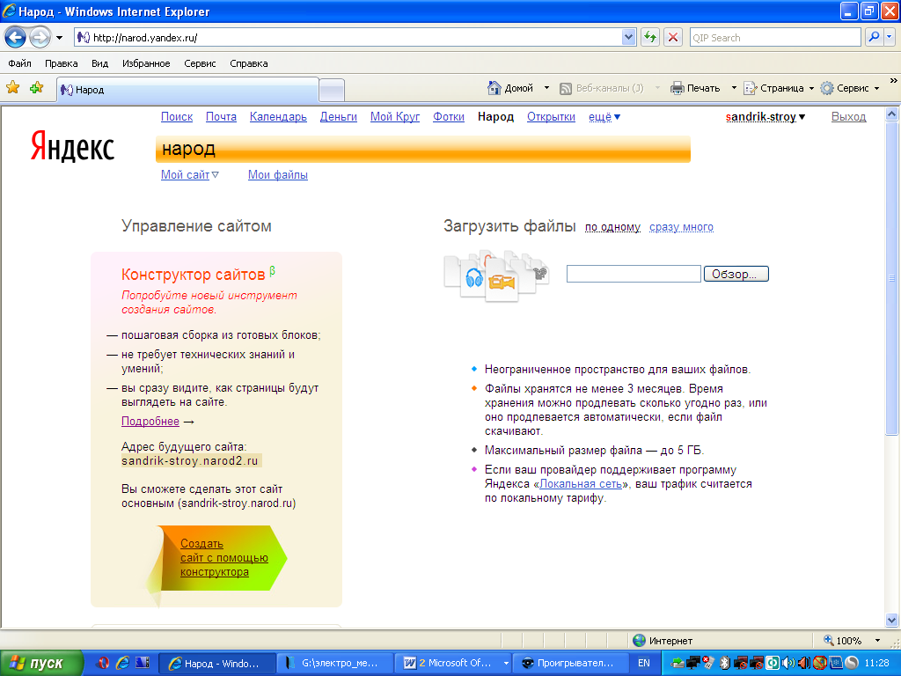Click the Обзор... browse button

click(736, 274)
